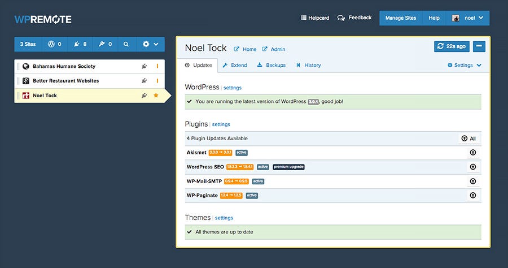This screenshot has height=268, width=508.
Task: Open the site Home external link
Action: [246, 49]
